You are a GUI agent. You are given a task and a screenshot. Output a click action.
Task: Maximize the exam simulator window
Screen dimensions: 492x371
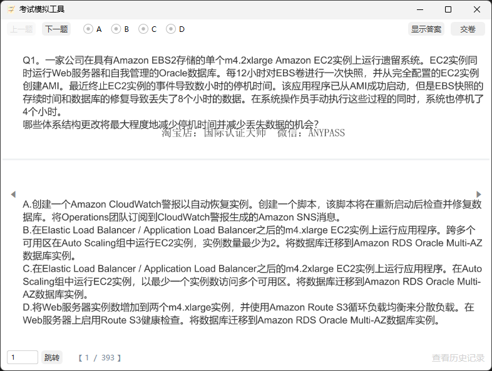(448, 9)
